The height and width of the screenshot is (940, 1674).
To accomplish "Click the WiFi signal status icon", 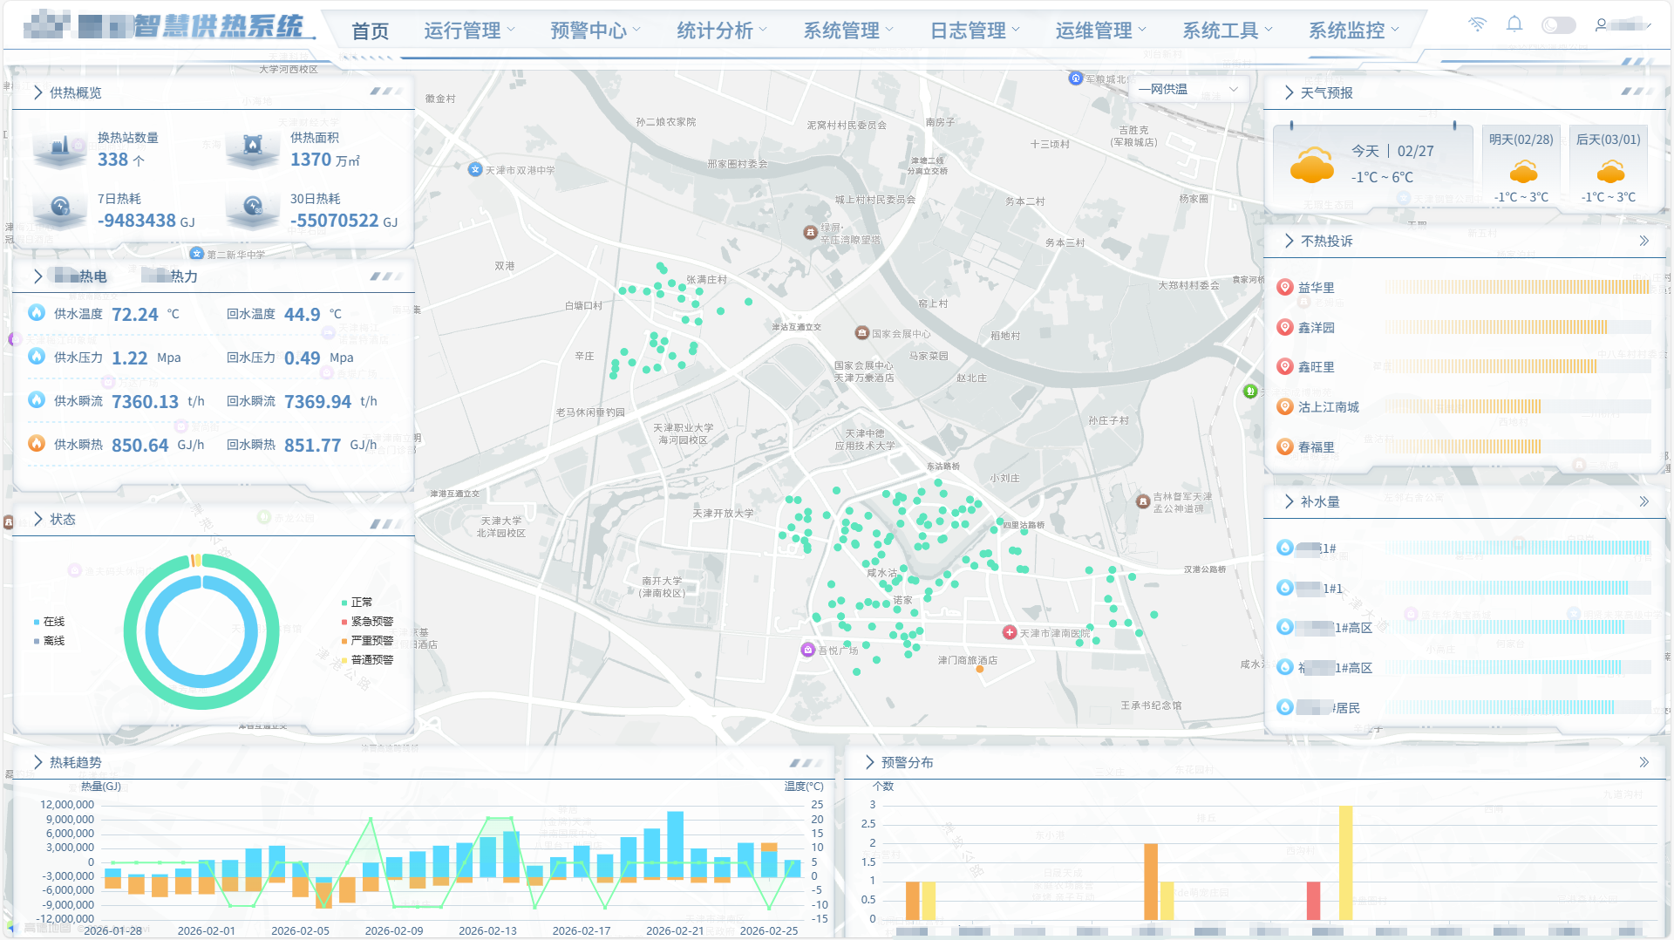I will click(1478, 24).
